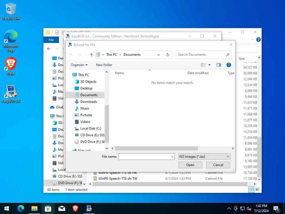Select Videos in the dialog navigation pane
Viewport: 285px width, 214px height.
(x=85, y=122)
